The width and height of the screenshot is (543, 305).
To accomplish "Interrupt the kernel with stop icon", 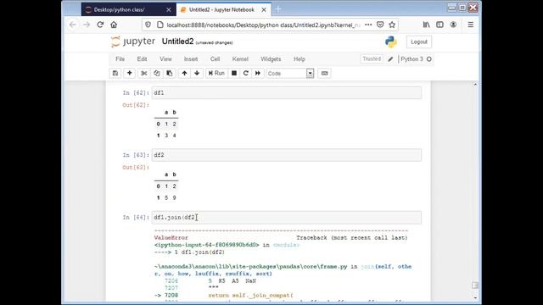I will coord(234,74).
